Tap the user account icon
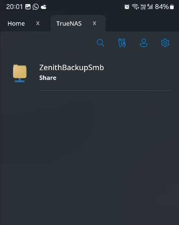 (x=143, y=43)
